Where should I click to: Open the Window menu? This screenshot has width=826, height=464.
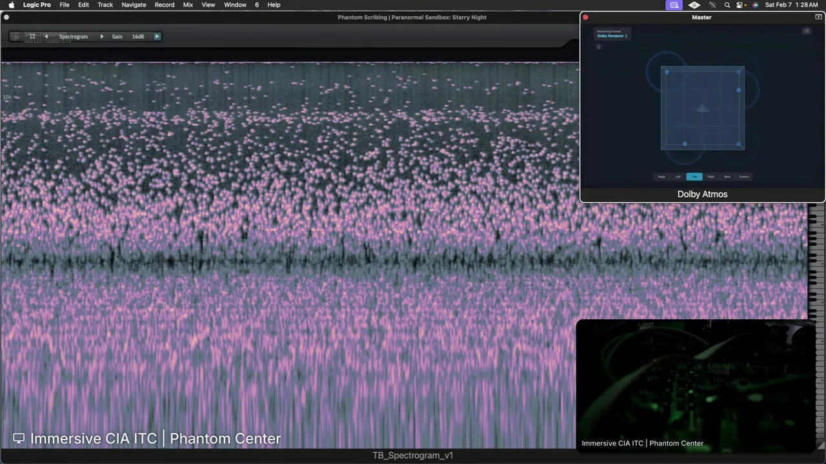tap(235, 5)
